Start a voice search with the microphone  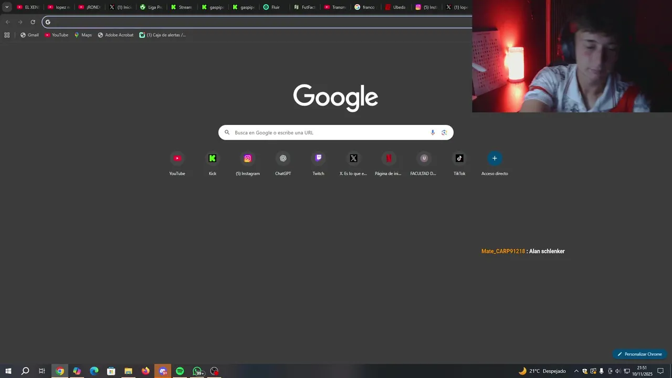pyautogui.click(x=433, y=132)
